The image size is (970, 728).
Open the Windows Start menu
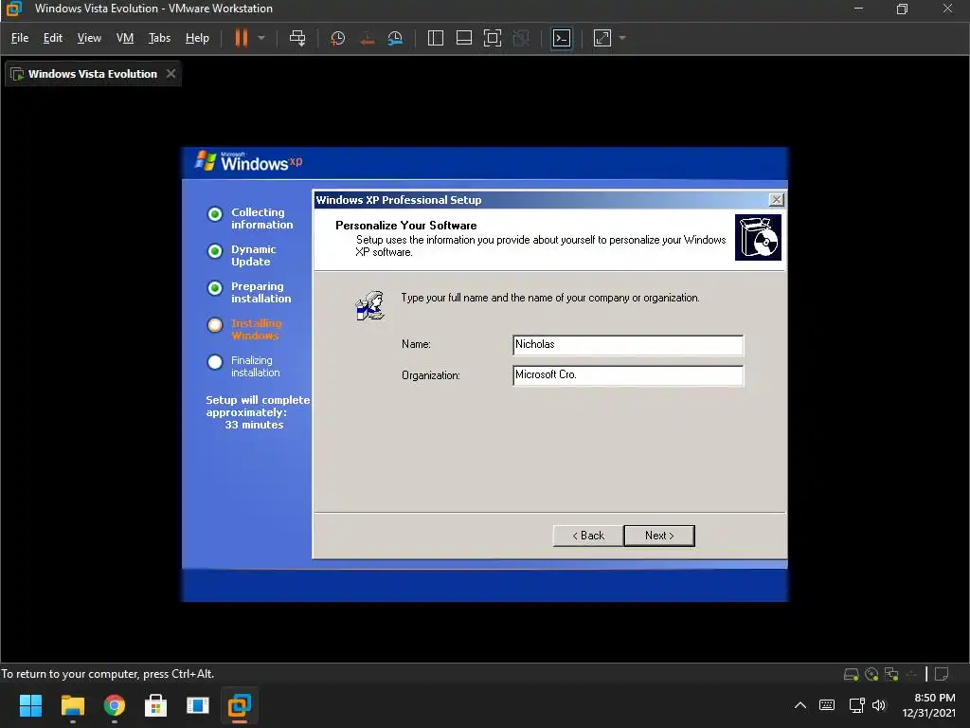30,705
